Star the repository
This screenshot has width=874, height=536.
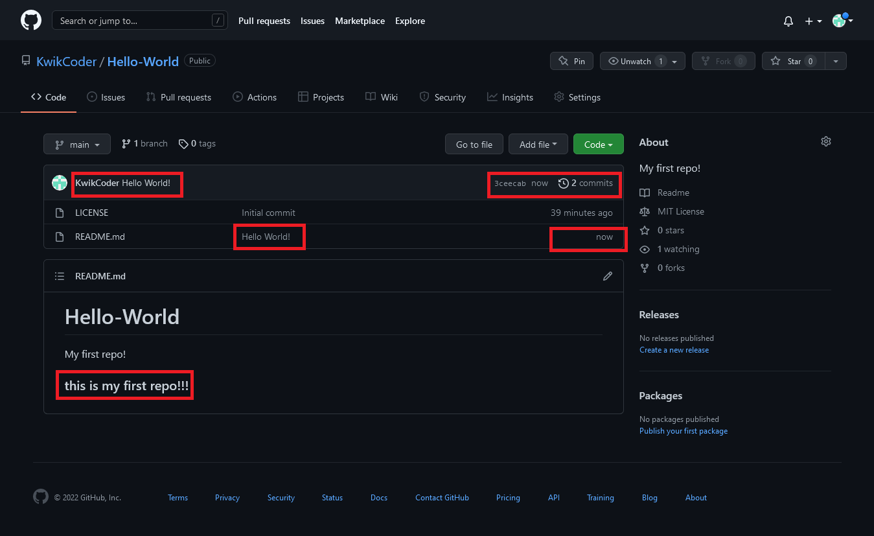pos(794,61)
